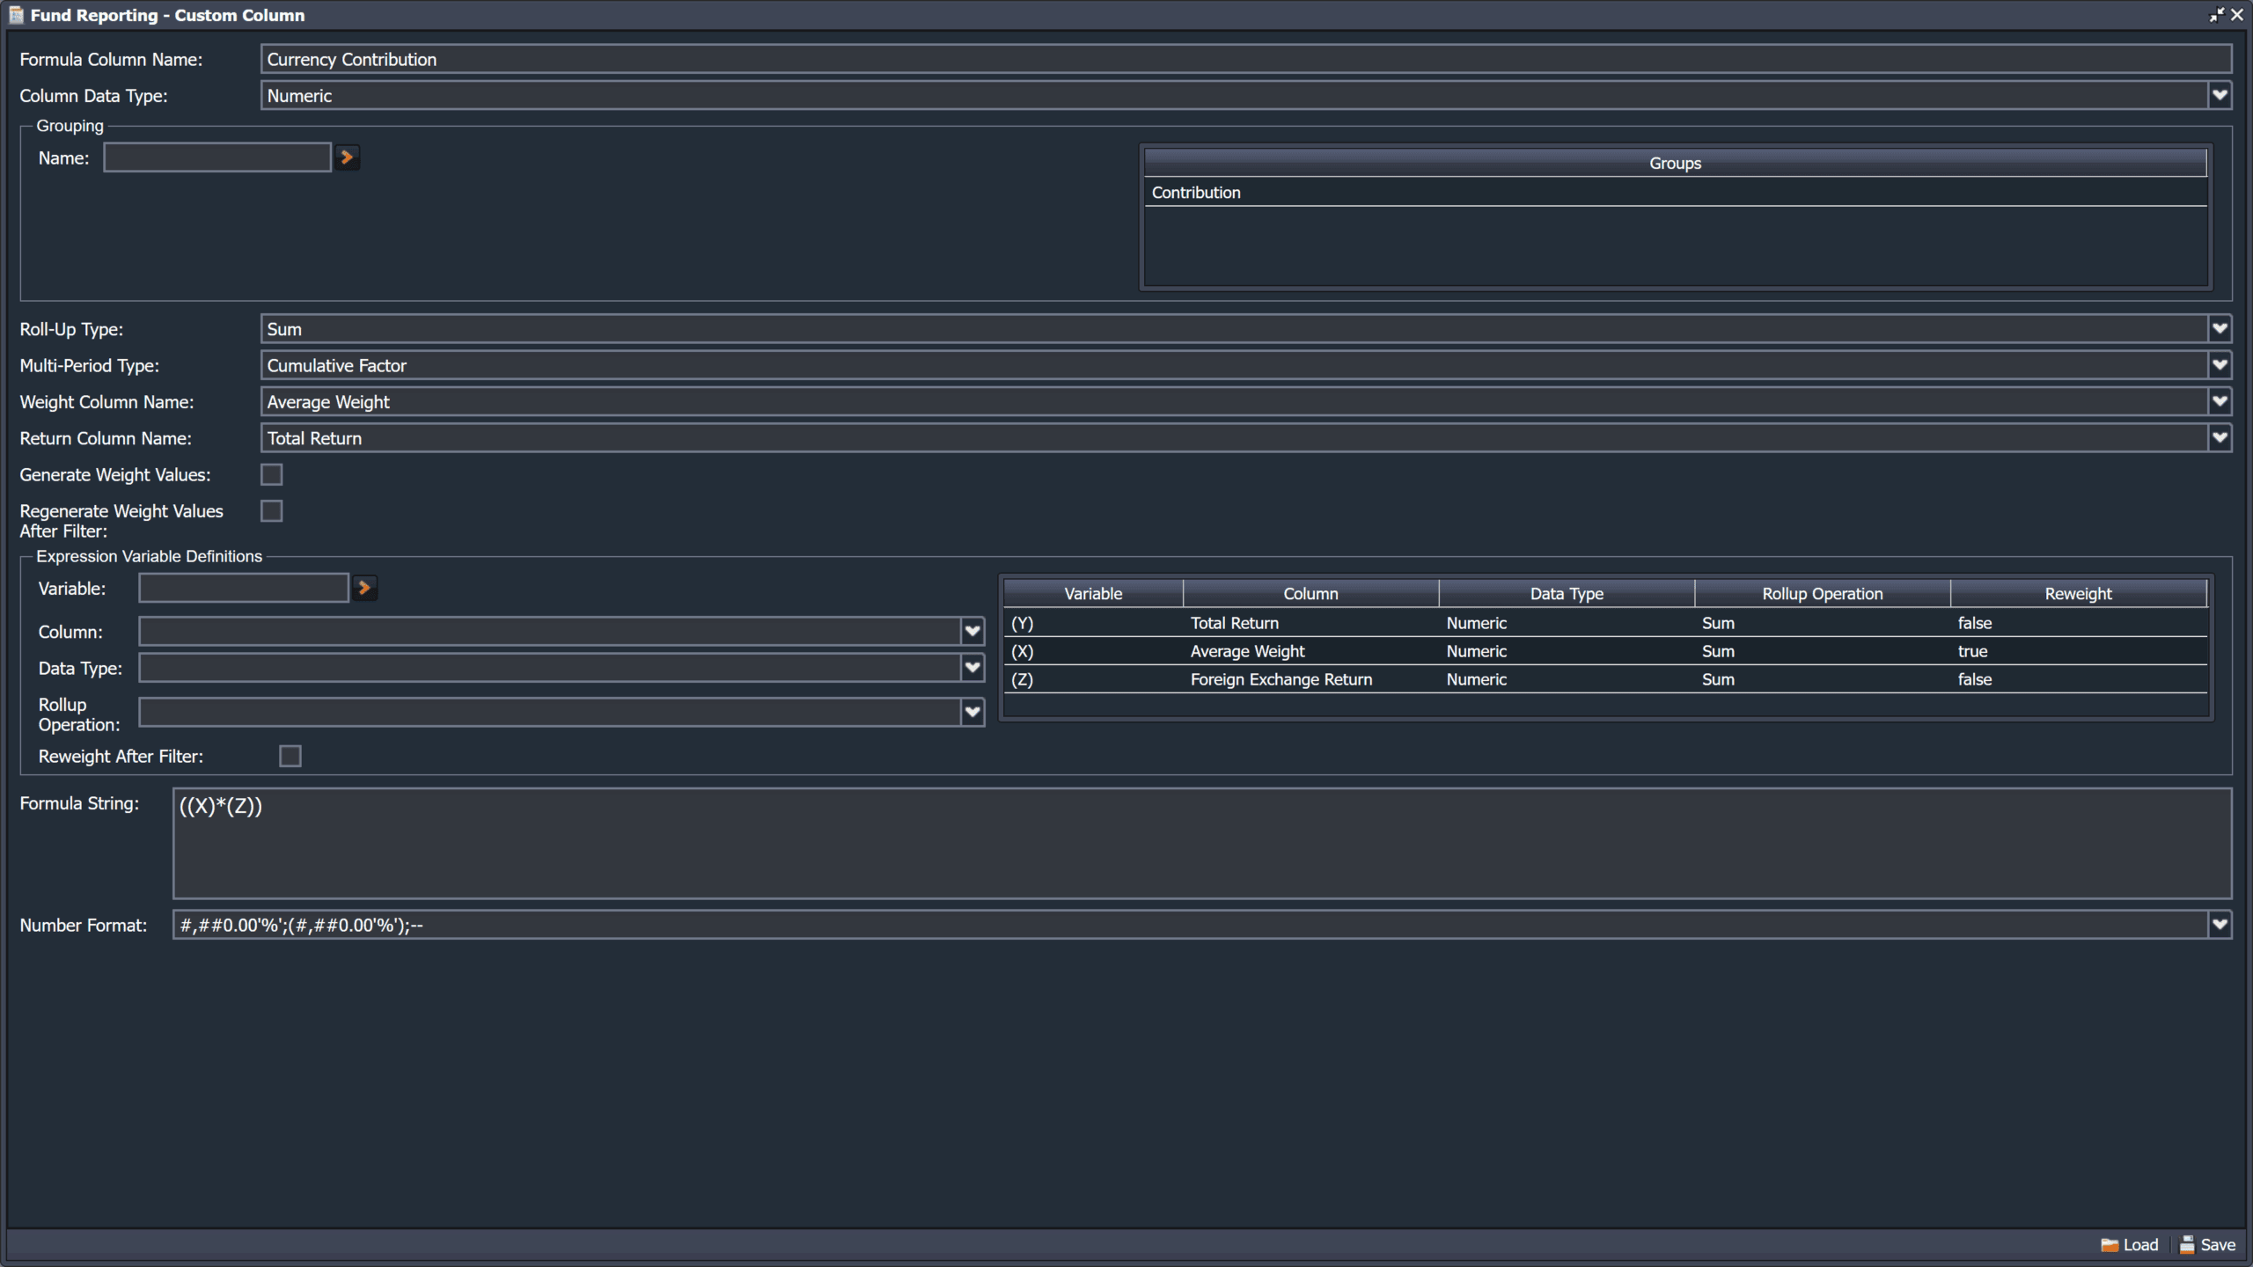Click the Formula Column Name field

point(1246,59)
